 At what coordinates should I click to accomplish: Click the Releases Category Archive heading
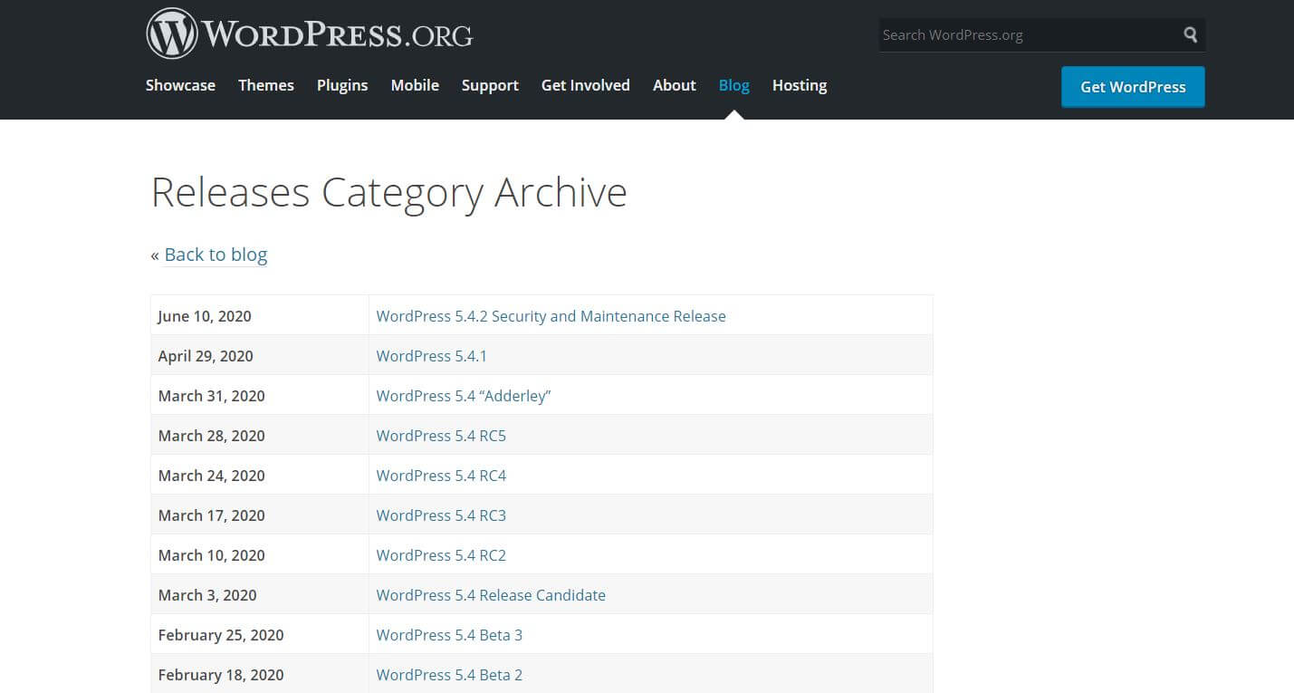(389, 193)
